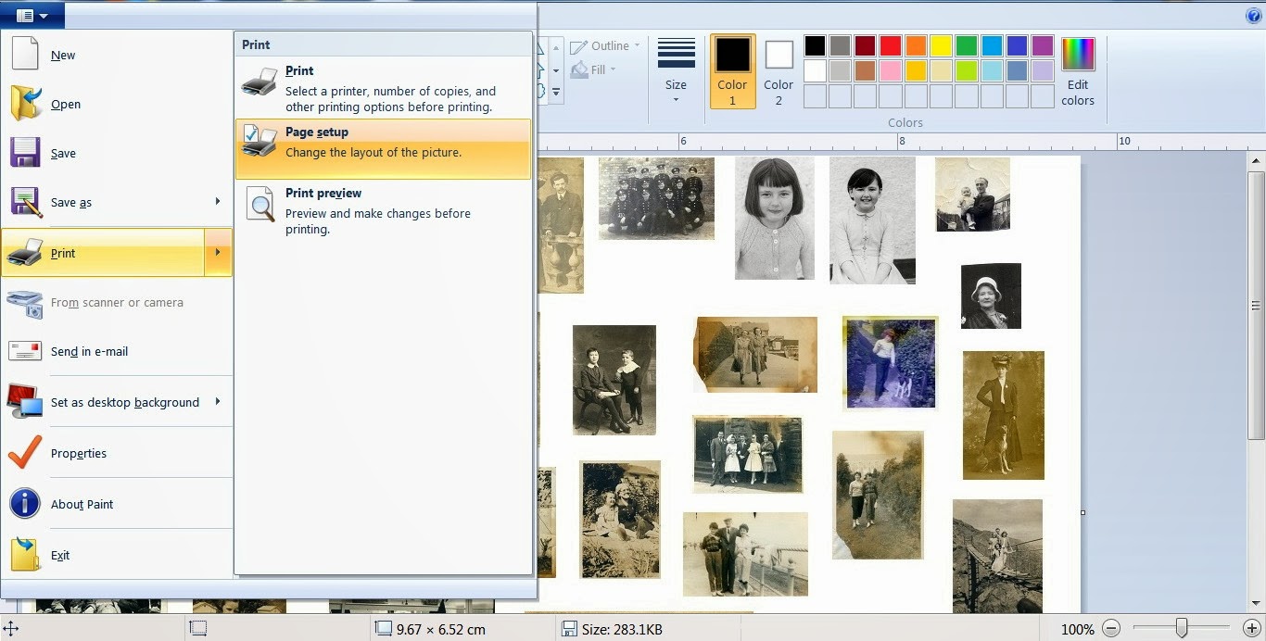The width and height of the screenshot is (1266, 641).
Task: Click zoom in plus button
Action: [1251, 629]
